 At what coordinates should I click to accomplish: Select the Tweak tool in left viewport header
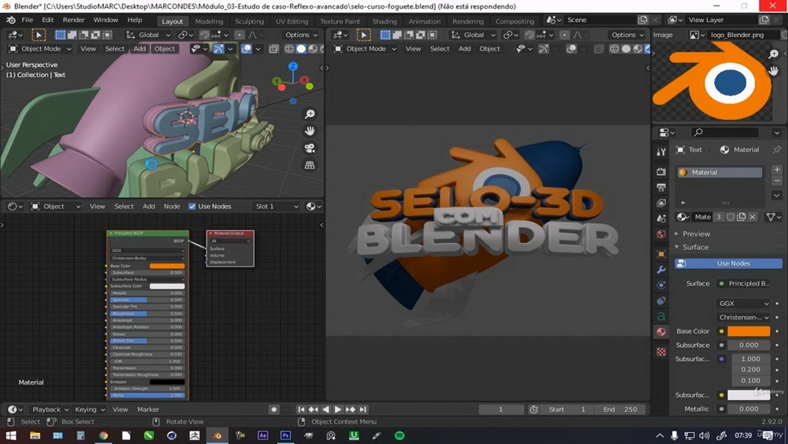pos(39,35)
